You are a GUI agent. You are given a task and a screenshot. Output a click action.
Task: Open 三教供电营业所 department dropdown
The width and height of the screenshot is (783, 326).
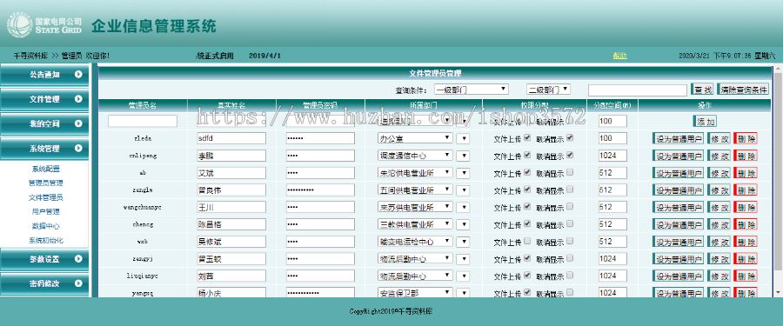coord(416,224)
